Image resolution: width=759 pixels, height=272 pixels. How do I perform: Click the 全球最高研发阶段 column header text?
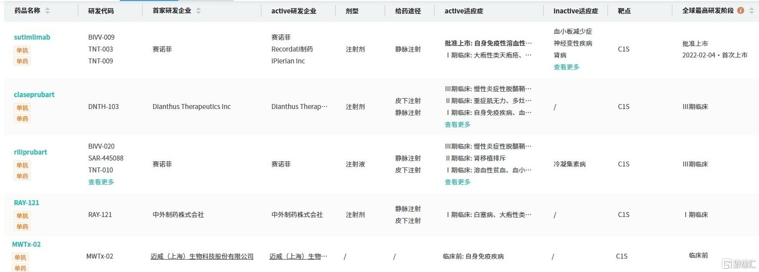tap(708, 10)
